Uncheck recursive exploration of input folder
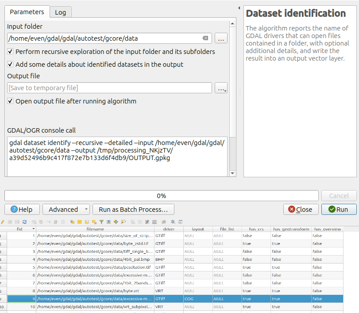 (11, 52)
